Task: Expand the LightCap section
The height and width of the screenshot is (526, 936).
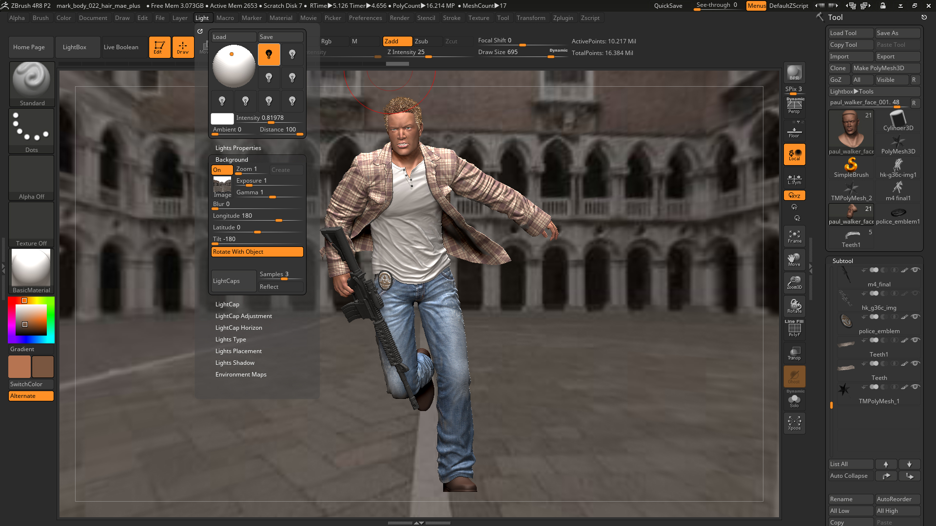Action: click(227, 304)
